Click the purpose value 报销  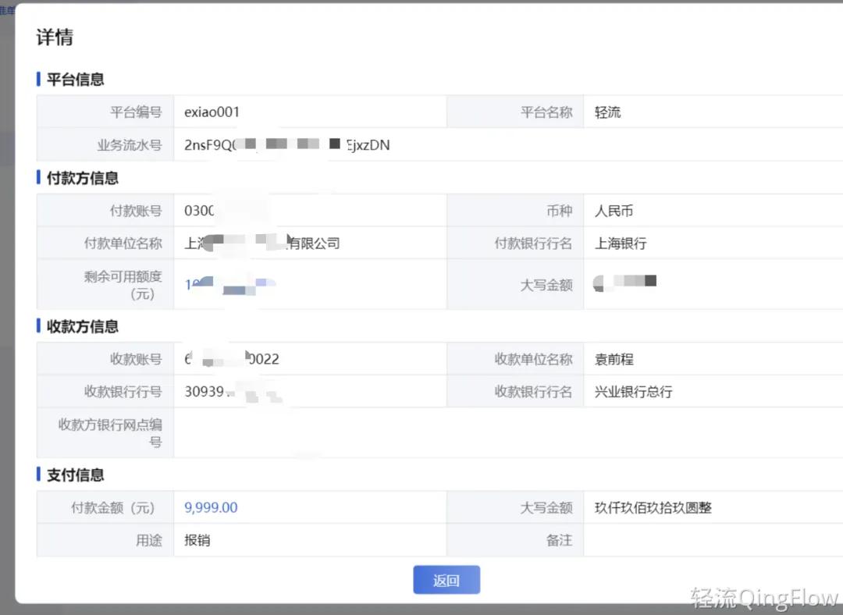(x=197, y=540)
